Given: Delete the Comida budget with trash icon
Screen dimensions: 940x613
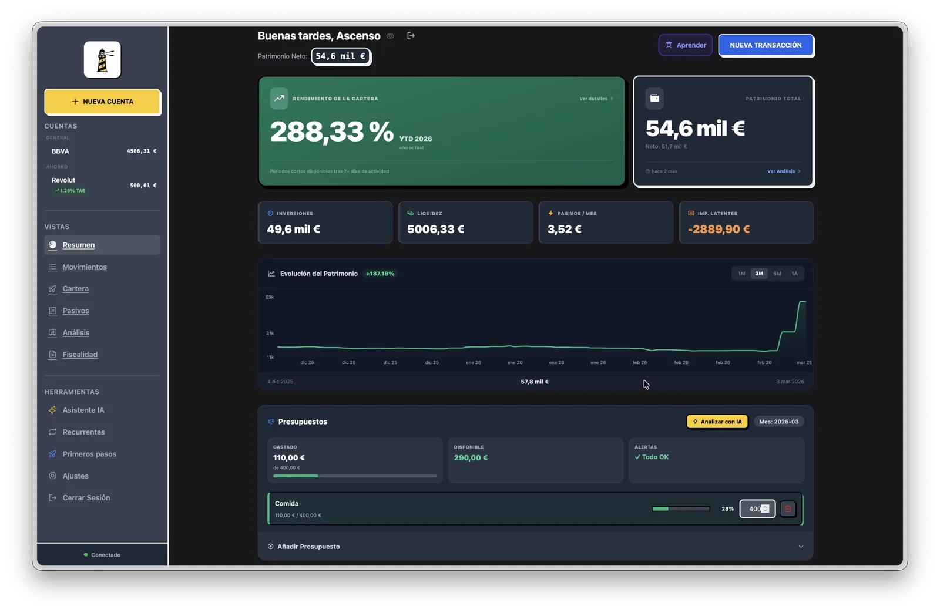Looking at the screenshot, I should click(x=788, y=508).
